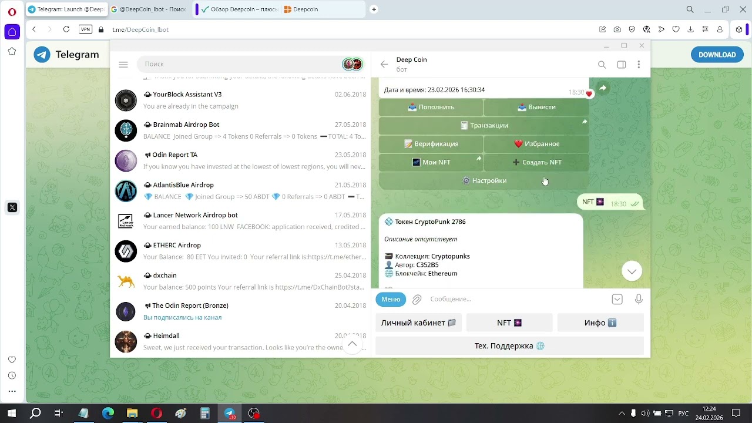Viewport: 752px width, 423px height.
Task: Open Opera profile account icon
Action: click(719, 29)
